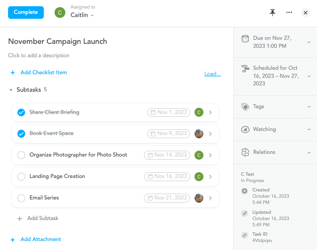Expand the Relations panel section
This screenshot has height=250, width=317.
click(309, 153)
